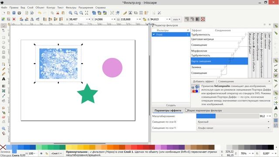This screenshot has height=157, width=279.
Task: Toggle move gradients with object button
Action: point(197,19)
